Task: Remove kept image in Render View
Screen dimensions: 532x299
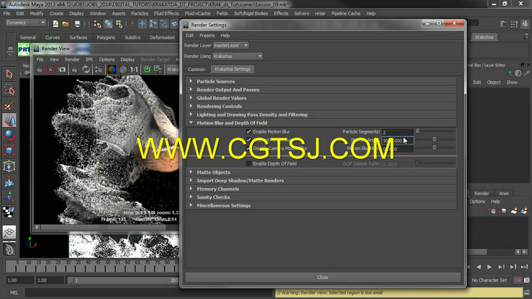Action: (158, 70)
